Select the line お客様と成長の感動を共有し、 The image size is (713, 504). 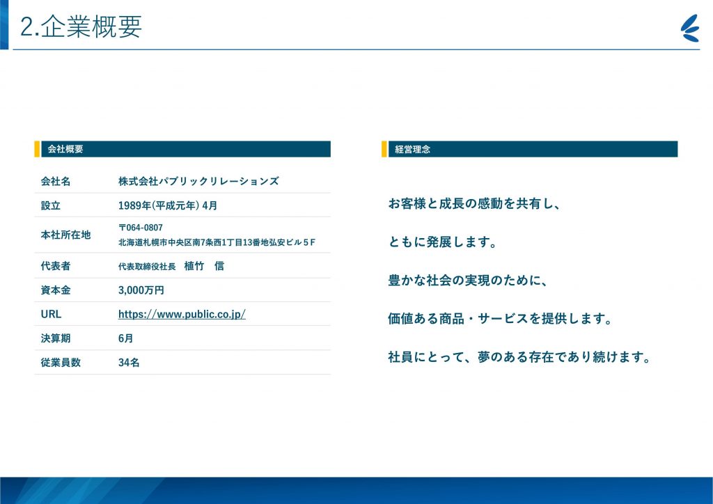click(x=474, y=203)
